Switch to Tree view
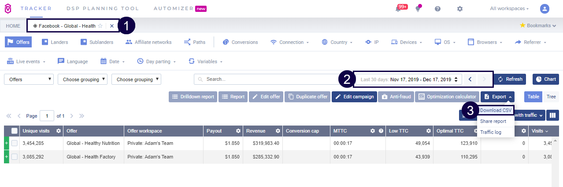 pyautogui.click(x=551, y=97)
